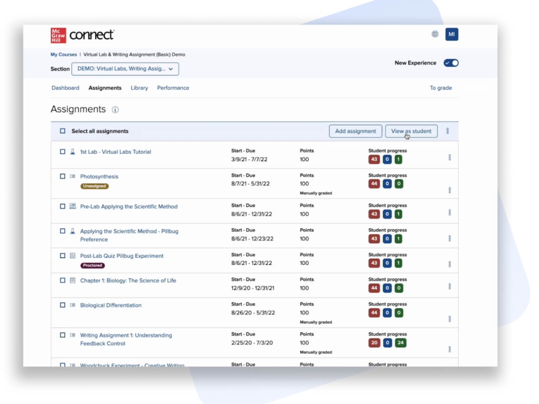Click the flask icon for 1st Lab tutorial
This screenshot has height=404, width=539.
pyautogui.click(x=73, y=152)
